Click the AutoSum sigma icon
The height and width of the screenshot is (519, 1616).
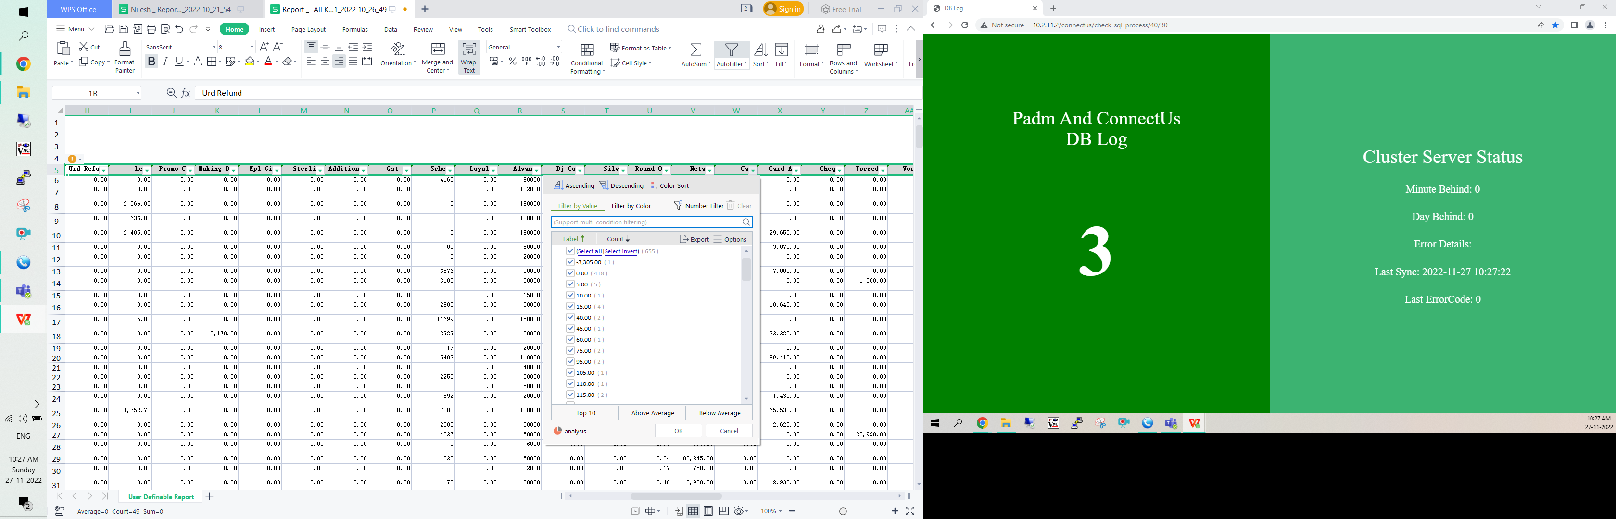pos(696,49)
